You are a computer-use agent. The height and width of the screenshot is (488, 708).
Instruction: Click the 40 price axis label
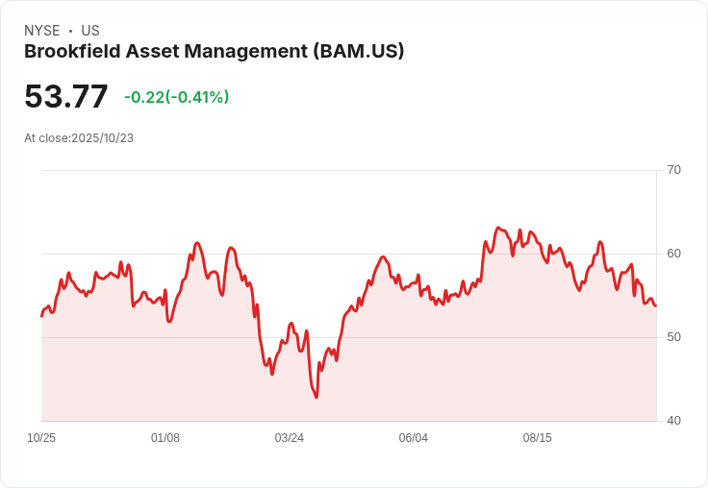pos(673,421)
